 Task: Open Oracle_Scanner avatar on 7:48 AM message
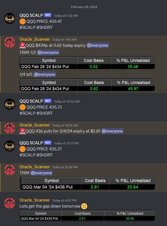point(10,42)
